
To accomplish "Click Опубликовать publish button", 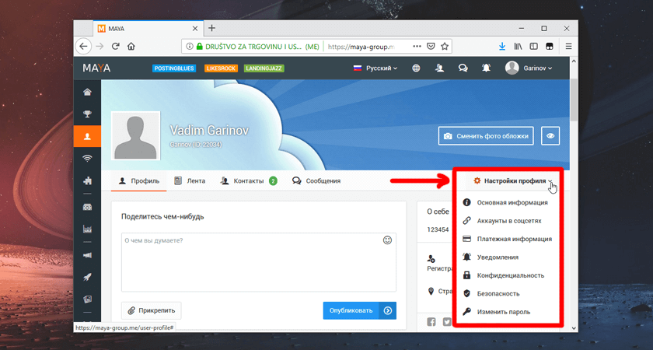I will pos(360,310).
